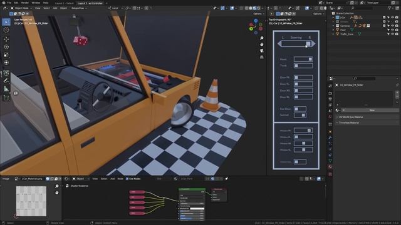
Task: Open the node editor Node menu
Action: [120, 179]
